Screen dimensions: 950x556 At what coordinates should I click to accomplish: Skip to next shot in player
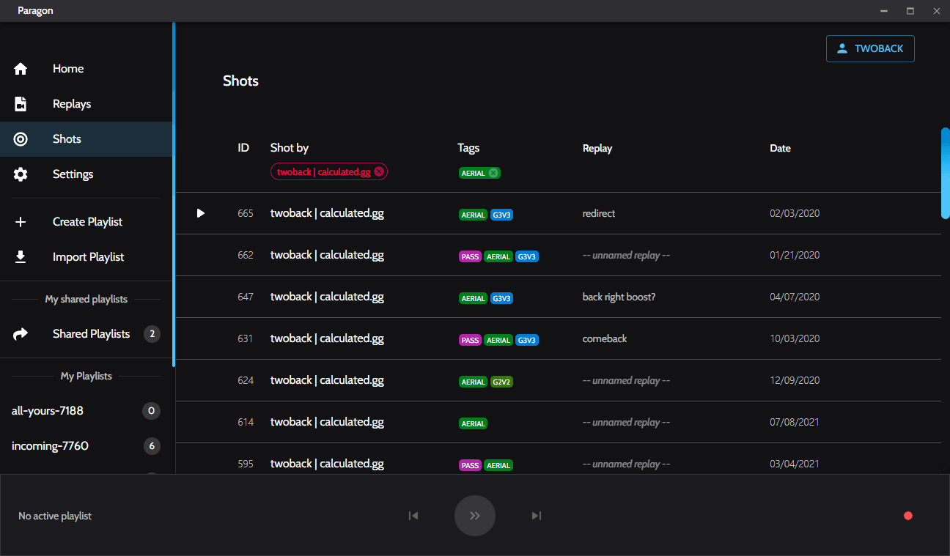point(537,516)
